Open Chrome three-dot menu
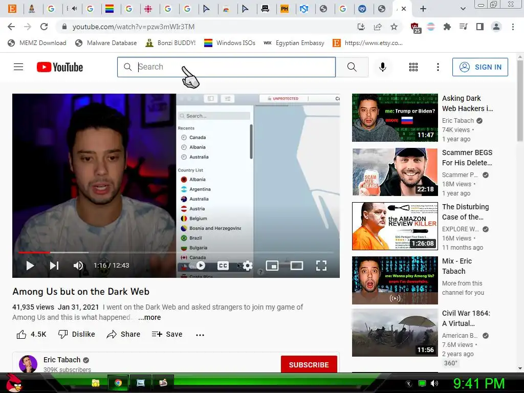This screenshot has width=524, height=393. (513, 27)
